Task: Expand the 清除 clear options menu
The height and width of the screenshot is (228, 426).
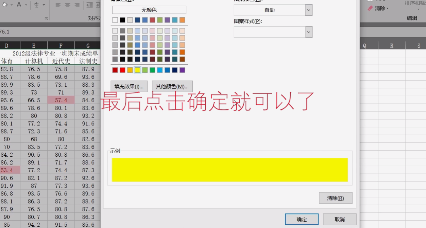Action: 388,8
